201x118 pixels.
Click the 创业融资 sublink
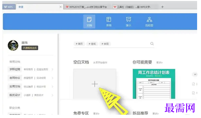[28, 86]
